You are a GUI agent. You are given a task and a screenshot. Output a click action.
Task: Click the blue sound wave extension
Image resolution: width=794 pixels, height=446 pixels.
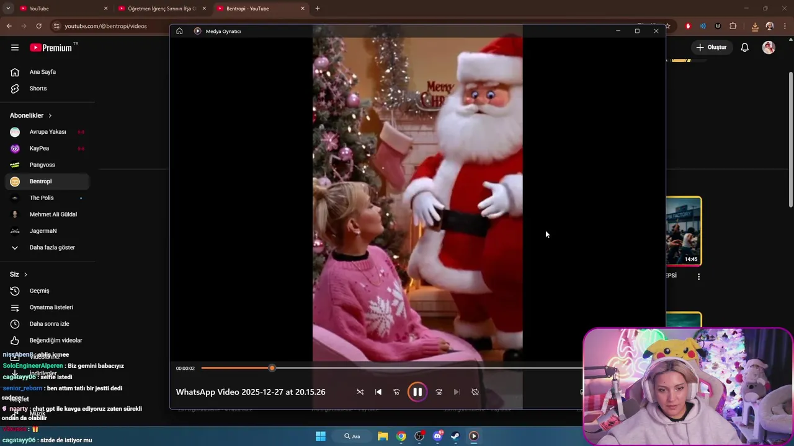pos(703,26)
